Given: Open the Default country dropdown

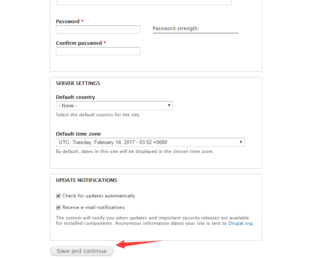Looking at the screenshot, I should click(114, 106).
